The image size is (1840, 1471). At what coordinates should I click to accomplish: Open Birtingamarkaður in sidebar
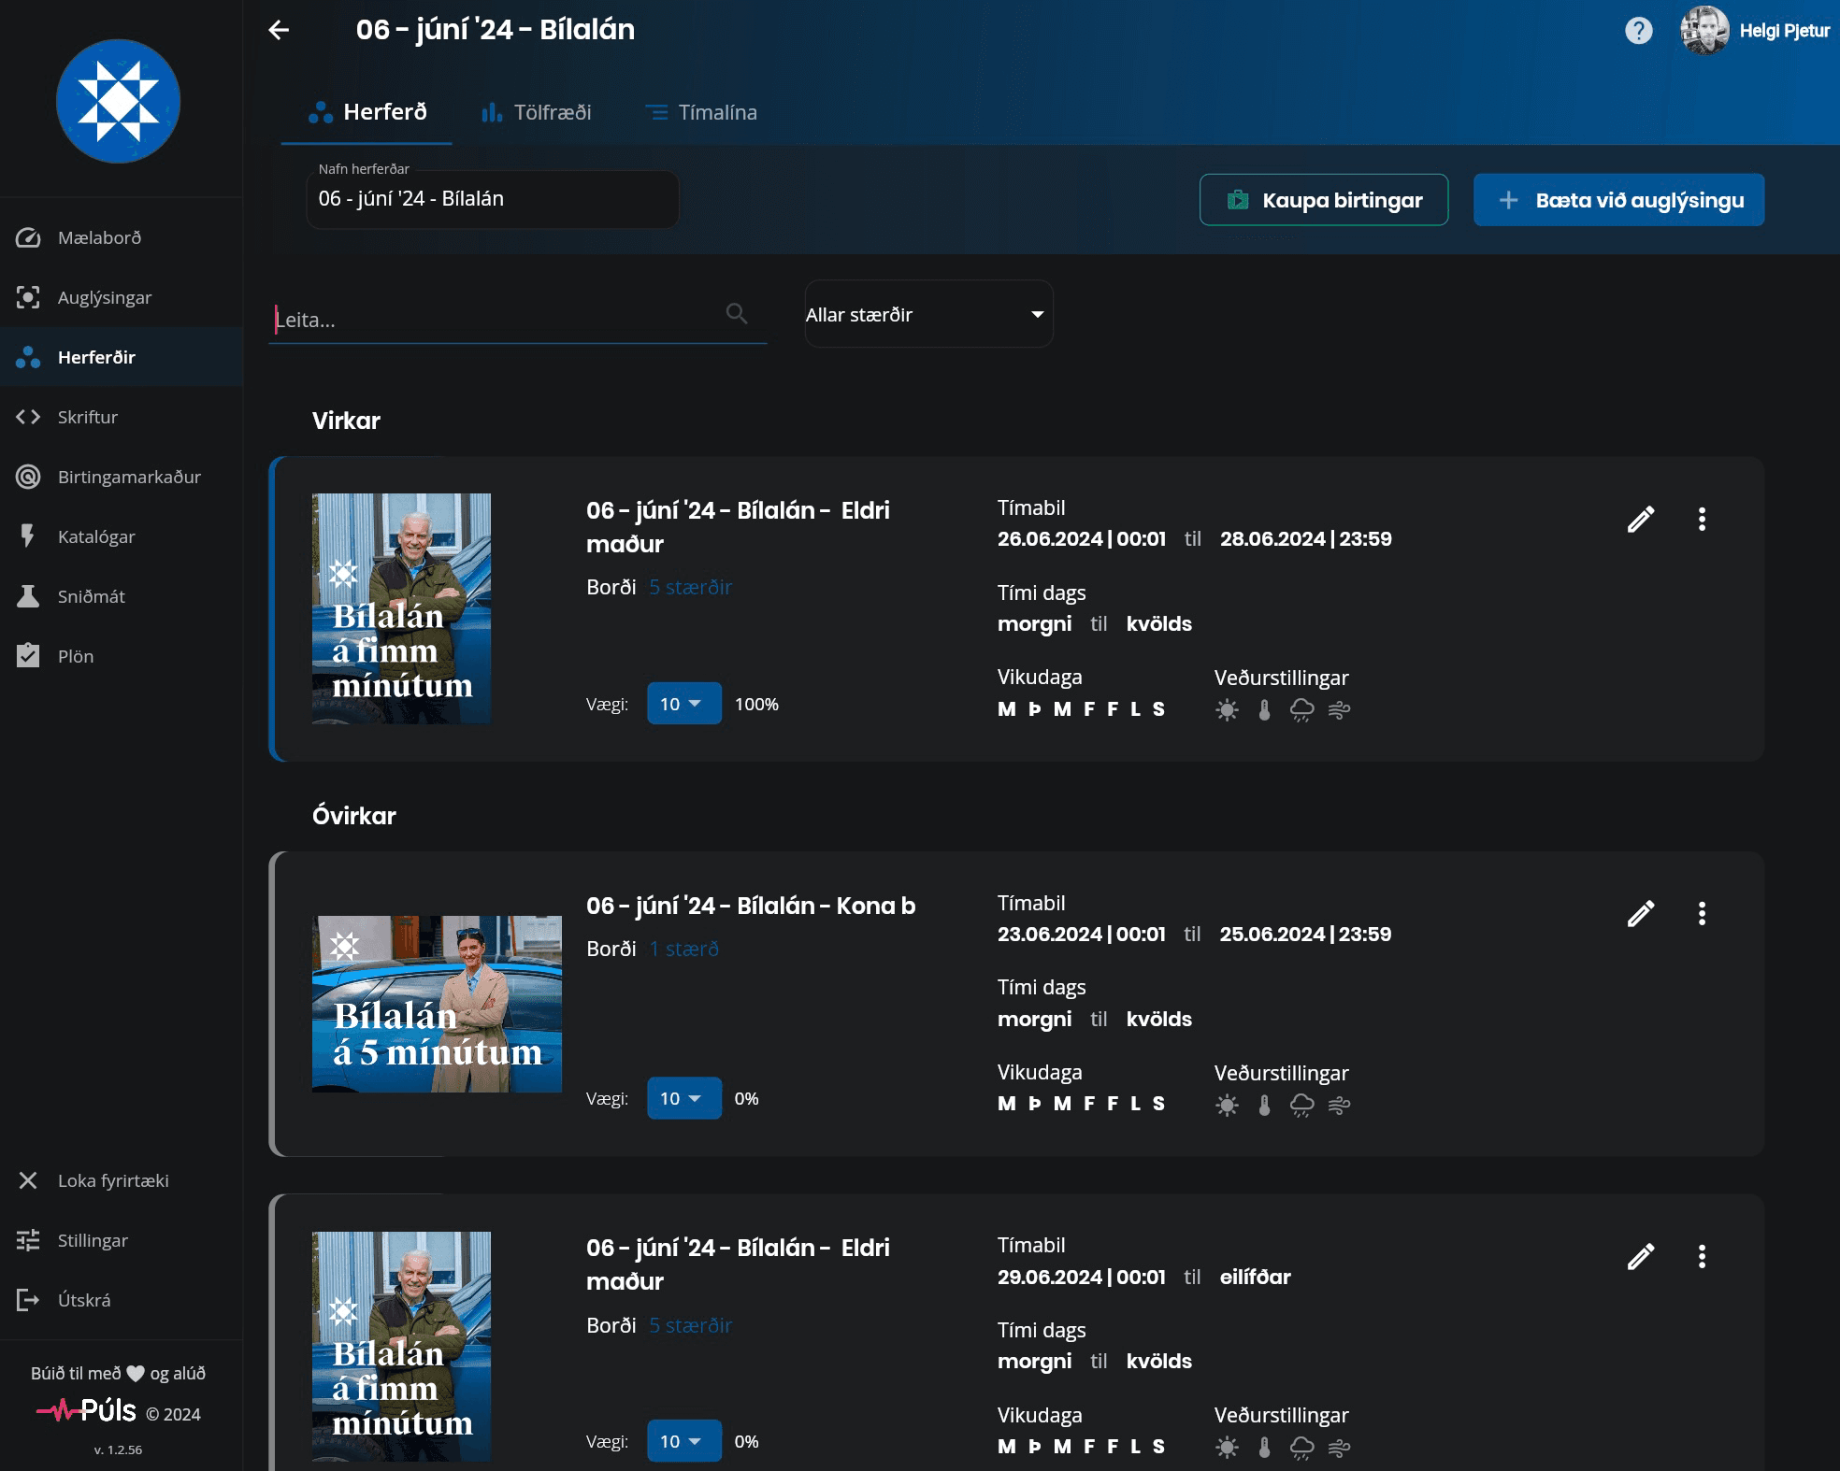[x=129, y=477]
